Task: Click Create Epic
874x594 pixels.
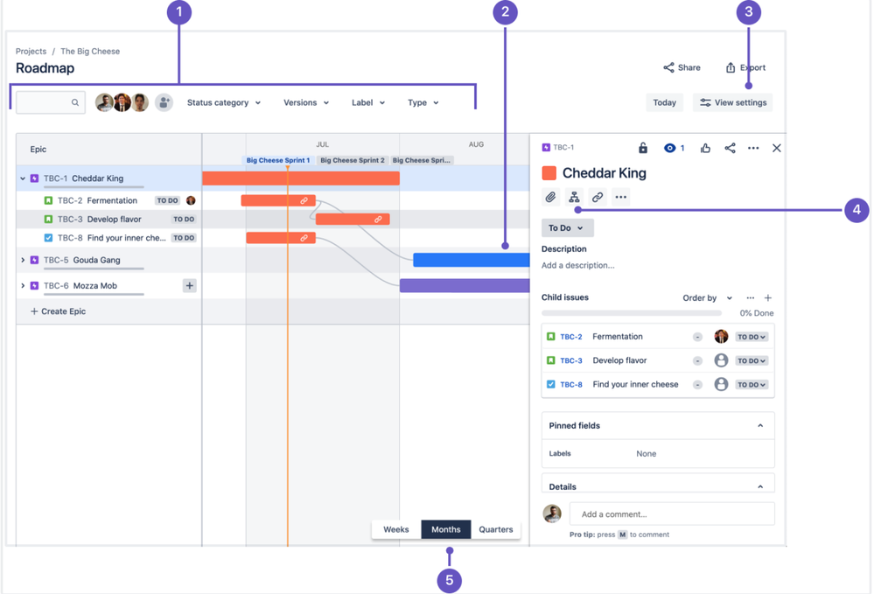Action: tap(58, 311)
